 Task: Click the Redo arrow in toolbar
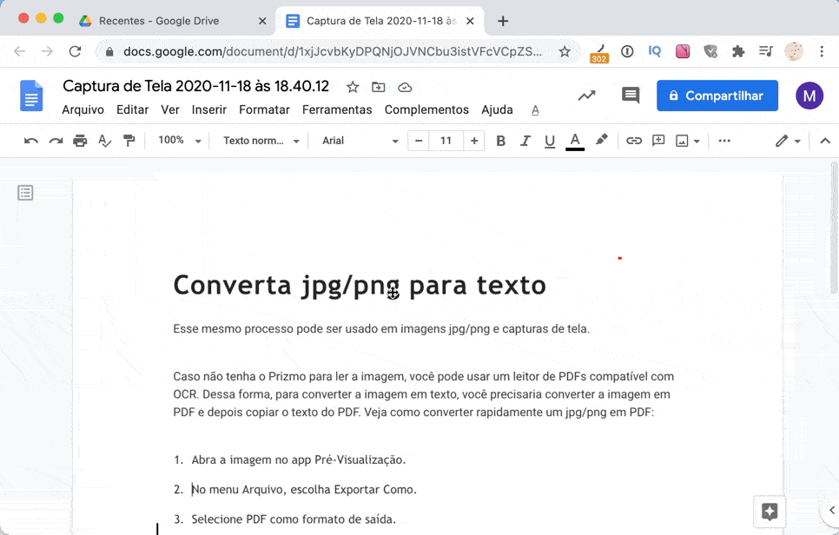[x=56, y=141]
